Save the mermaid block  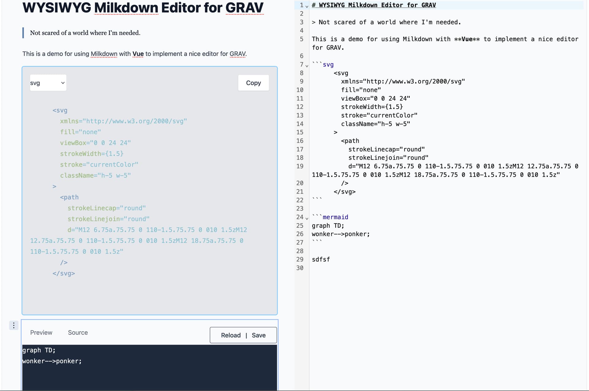coord(259,335)
